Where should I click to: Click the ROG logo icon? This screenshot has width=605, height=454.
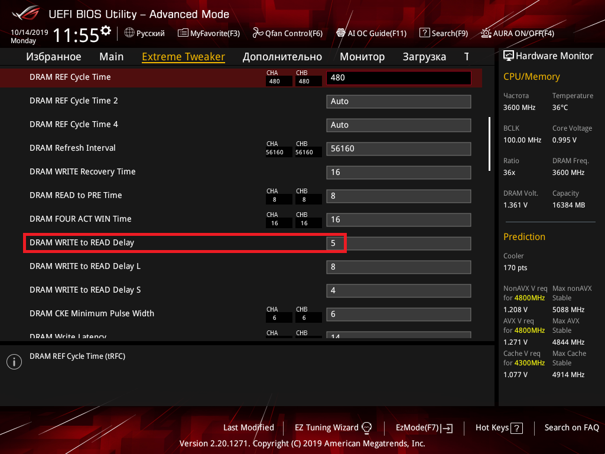point(26,14)
